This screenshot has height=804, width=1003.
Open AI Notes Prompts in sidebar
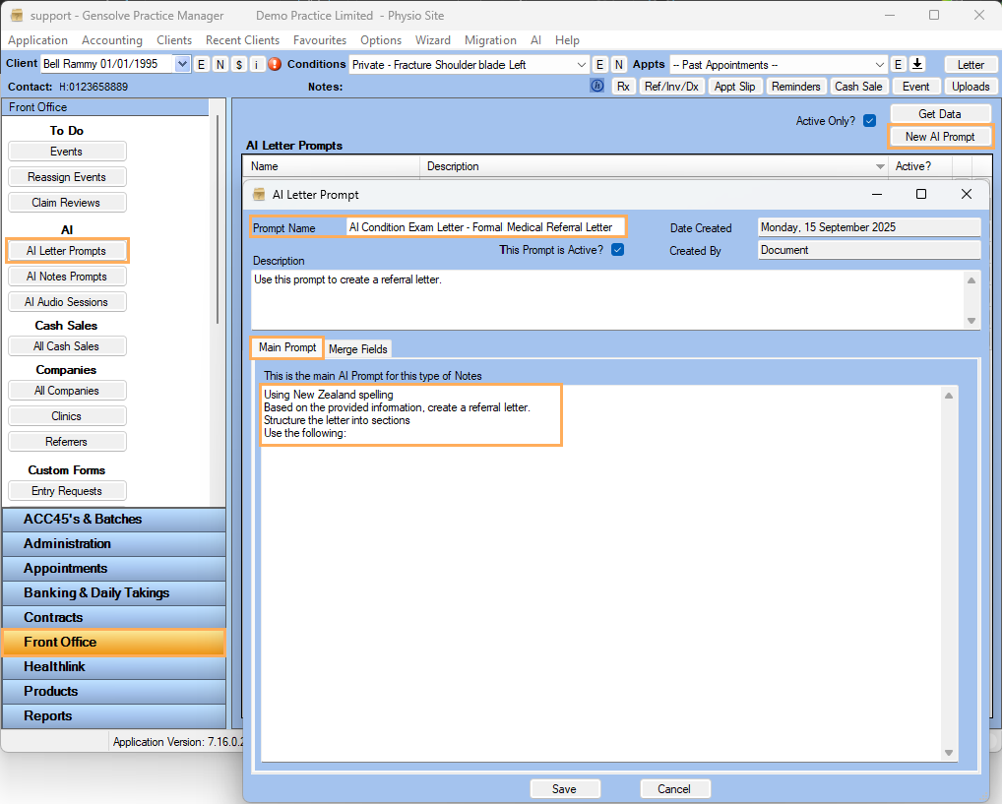[x=67, y=277]
